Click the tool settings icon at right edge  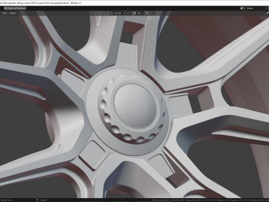267,13
